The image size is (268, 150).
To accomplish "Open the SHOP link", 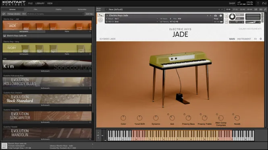I will [232, 3].
